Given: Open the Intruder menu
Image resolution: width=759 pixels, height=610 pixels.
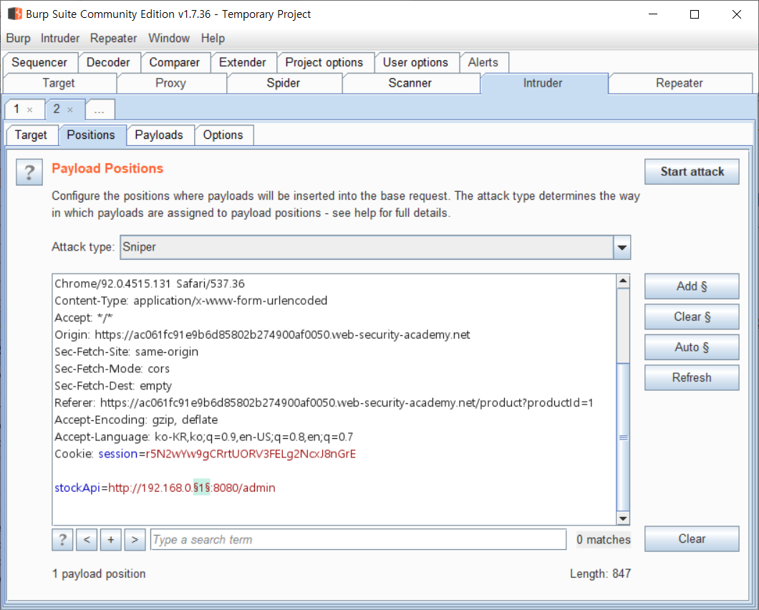Looking at the screenshot, I should pos(60,38).
